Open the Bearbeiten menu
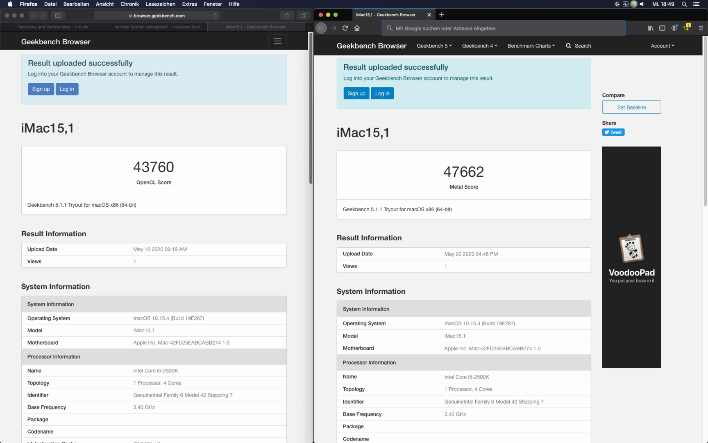 [x=76, y=4]
